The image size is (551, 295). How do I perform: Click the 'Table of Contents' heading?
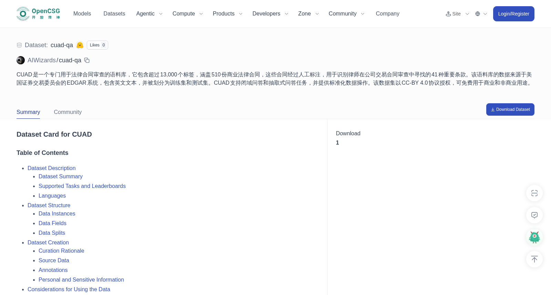[42, 153]
